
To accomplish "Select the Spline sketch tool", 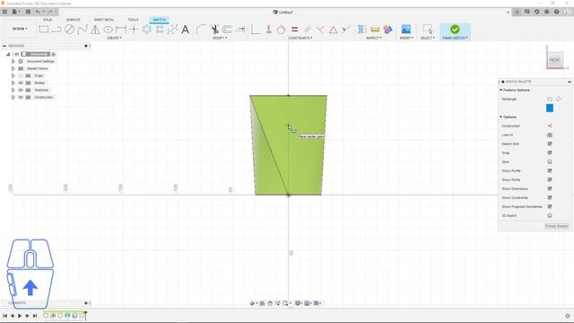I will tap(83, 30).
